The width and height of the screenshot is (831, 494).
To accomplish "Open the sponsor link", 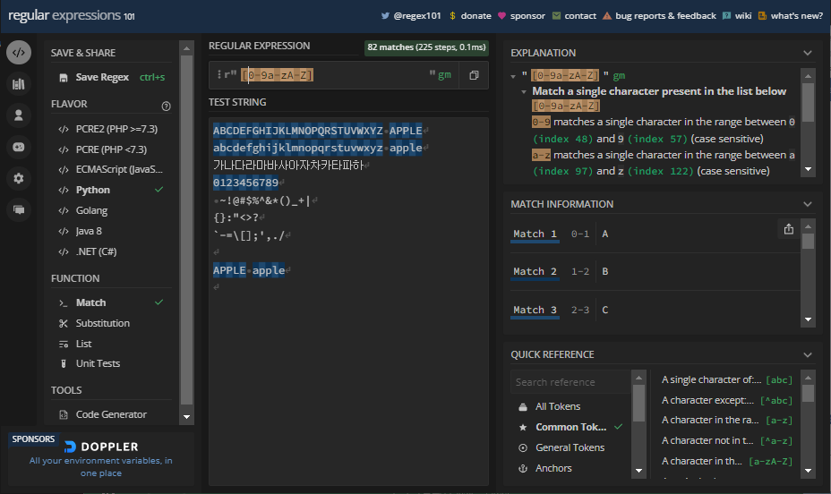I will 521,16.
